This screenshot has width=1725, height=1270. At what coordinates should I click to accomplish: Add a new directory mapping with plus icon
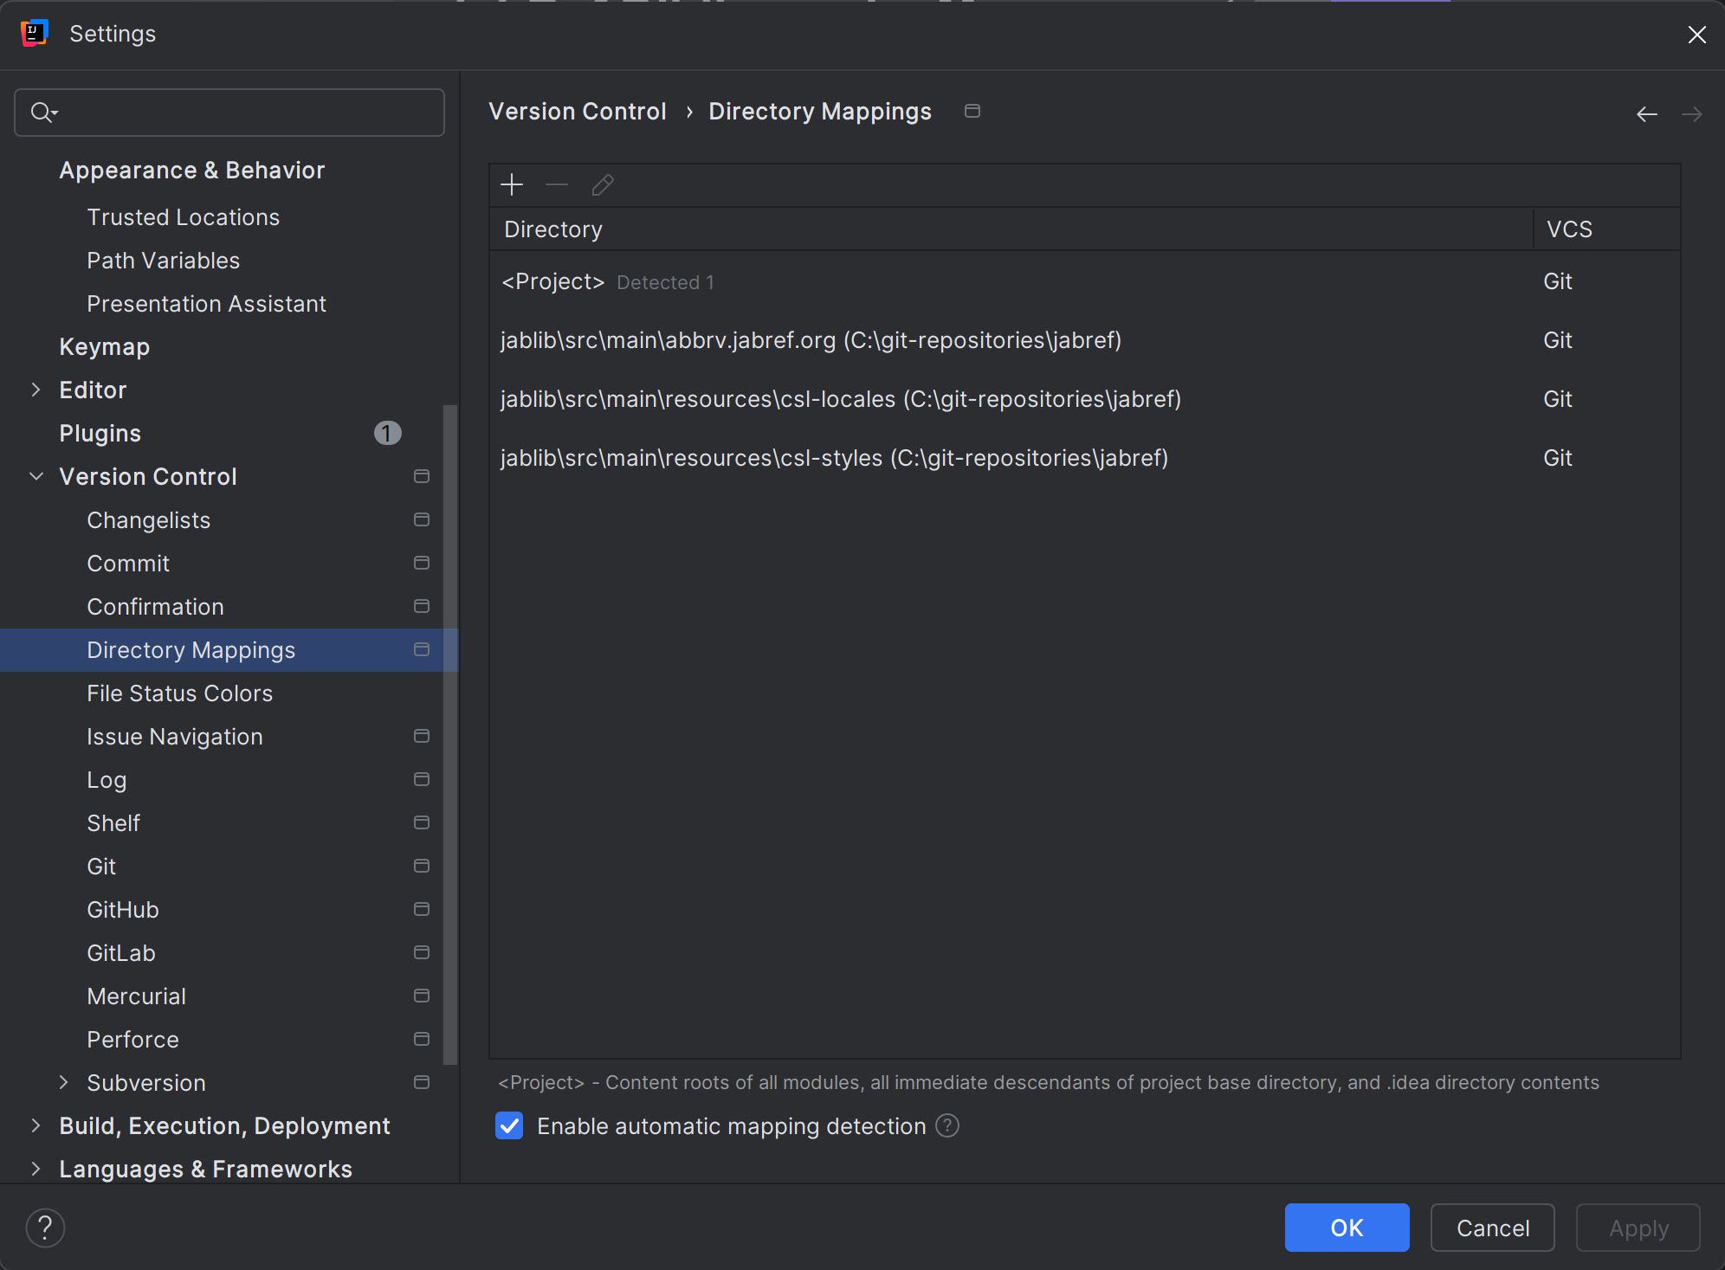point(512,184)
